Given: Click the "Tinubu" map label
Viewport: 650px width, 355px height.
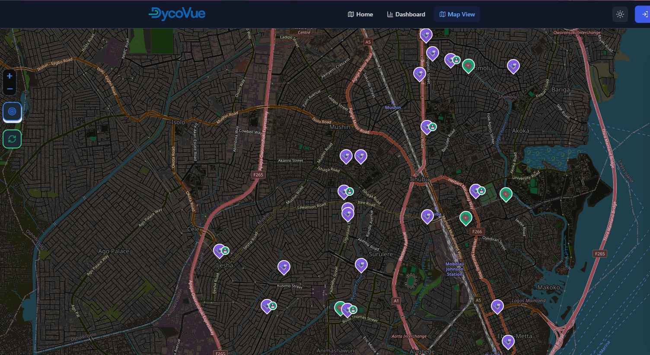Looking at the screenshot, I should click(x=419, y=179).
